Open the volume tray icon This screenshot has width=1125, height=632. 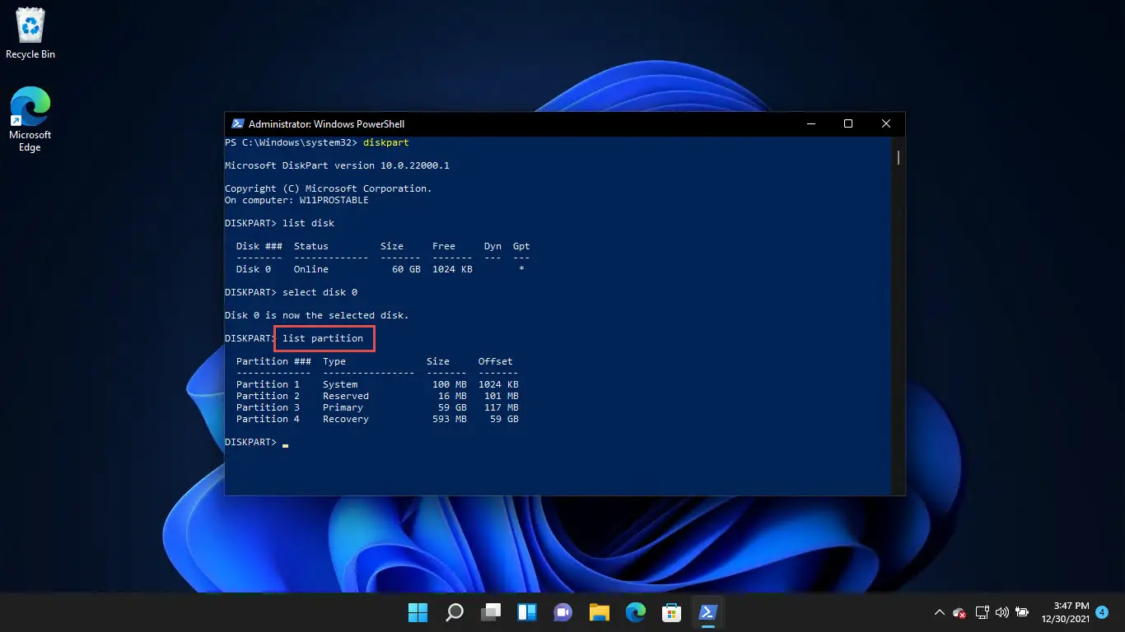[x=1002, y=612]
